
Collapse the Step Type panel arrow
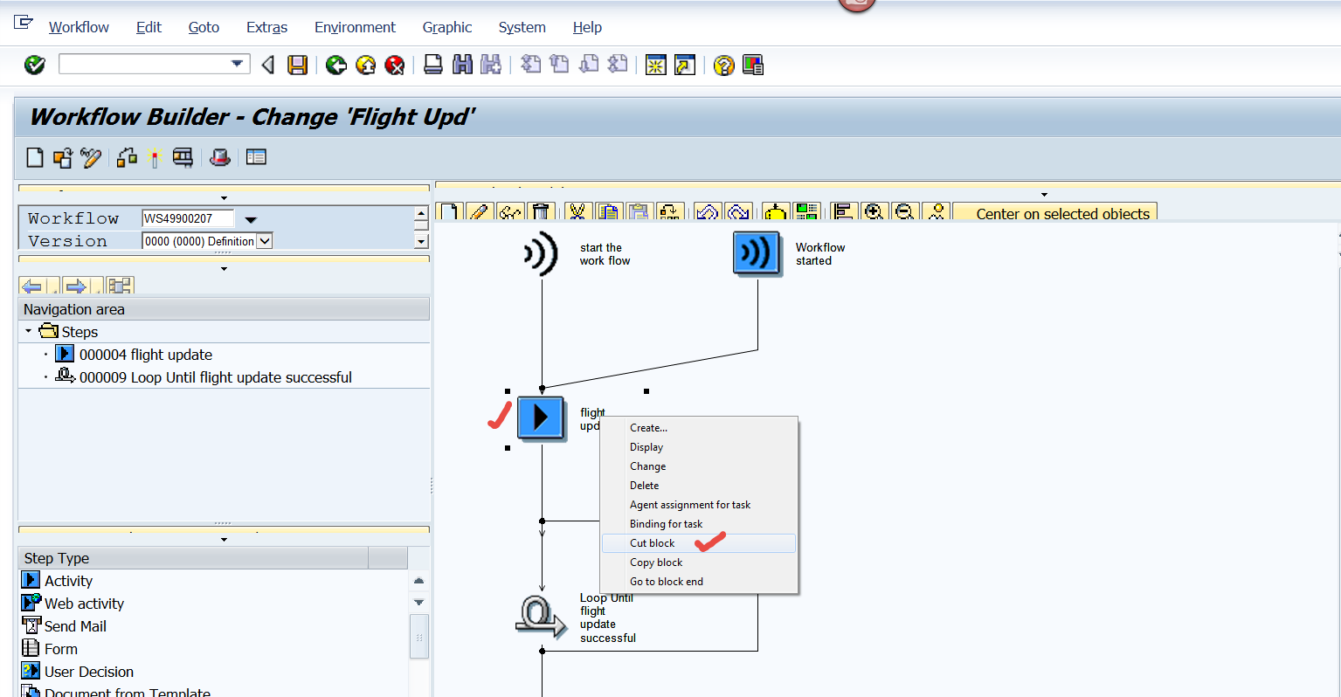pyautogui.click(x=224, y=540)
